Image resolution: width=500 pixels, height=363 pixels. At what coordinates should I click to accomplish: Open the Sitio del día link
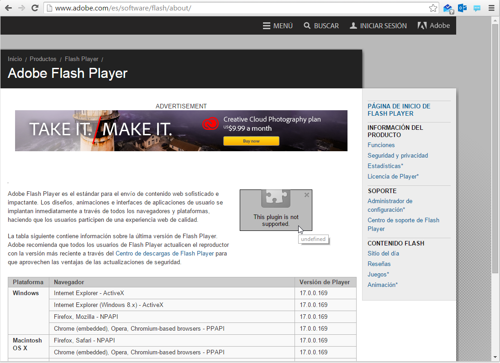pos(383,254)
